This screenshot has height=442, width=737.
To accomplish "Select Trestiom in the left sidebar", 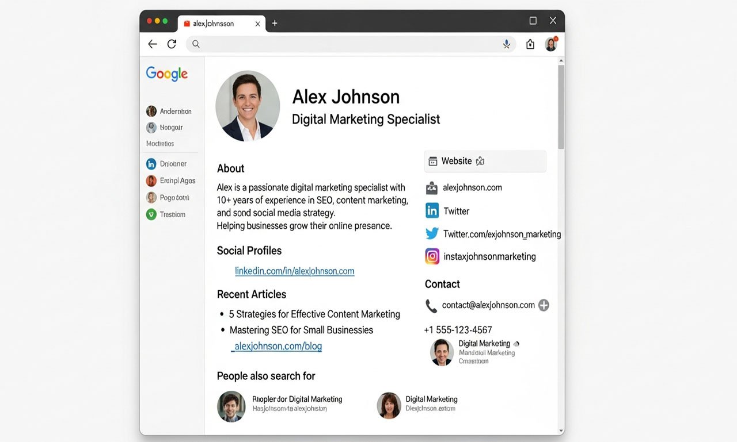I will coord(172,214).
